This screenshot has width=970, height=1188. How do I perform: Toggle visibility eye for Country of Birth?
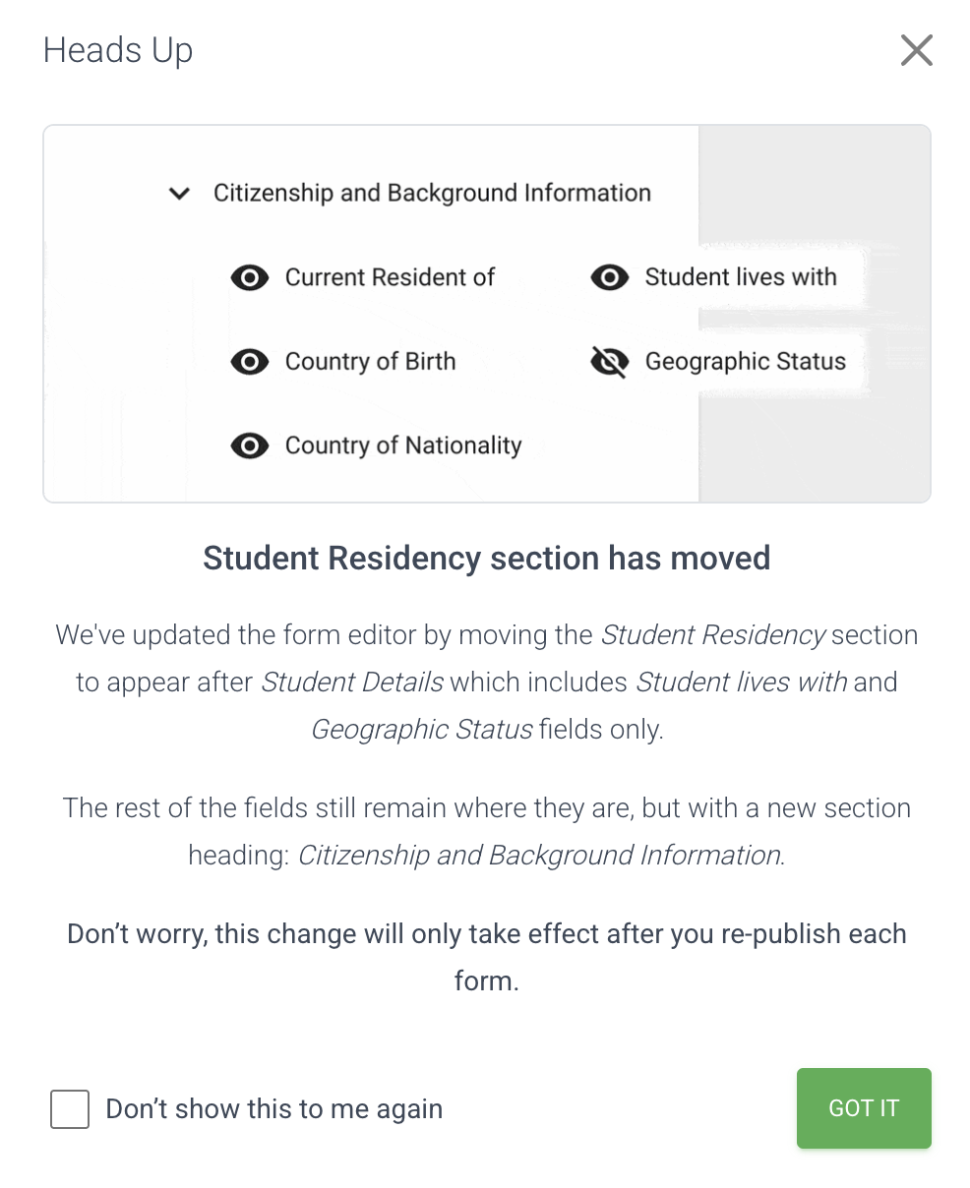coord(250,363)
